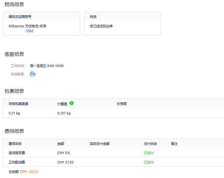This screenshot has width=224, height=178.
Task: Click the 实际支付金额 column header
Action: click(99, 144)
